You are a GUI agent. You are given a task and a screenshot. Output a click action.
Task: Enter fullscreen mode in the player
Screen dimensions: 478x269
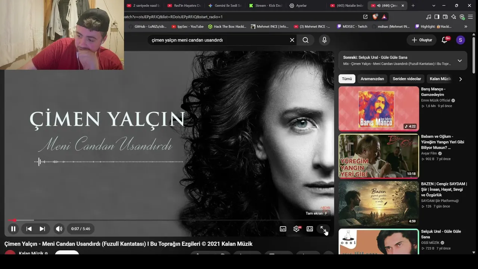[x=323, y=229]
